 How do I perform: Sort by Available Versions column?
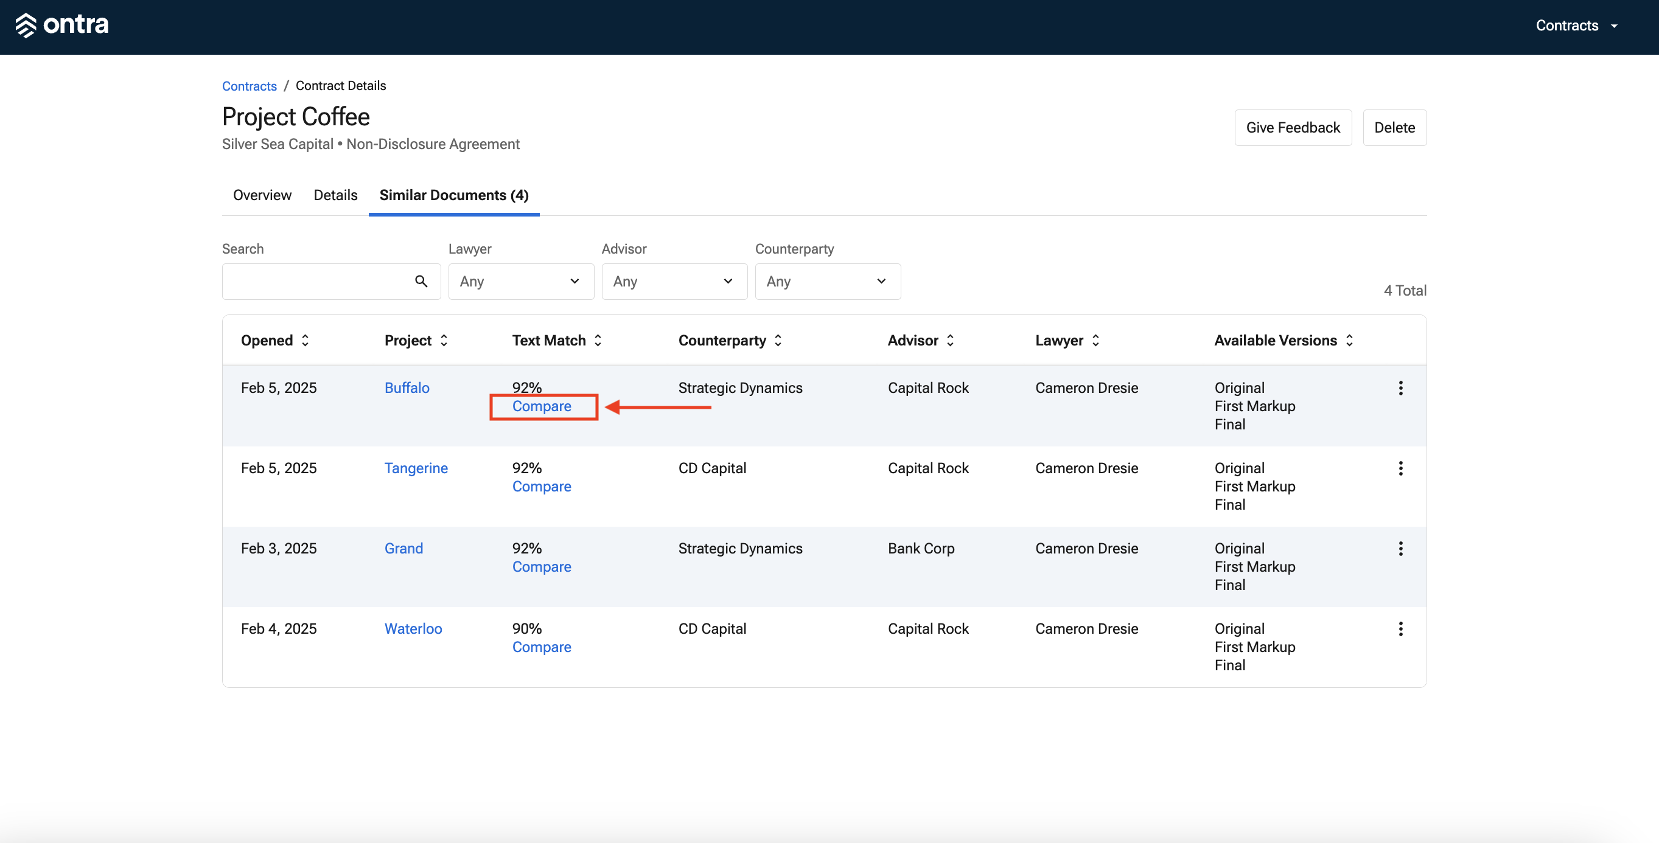click(1284, 341)
